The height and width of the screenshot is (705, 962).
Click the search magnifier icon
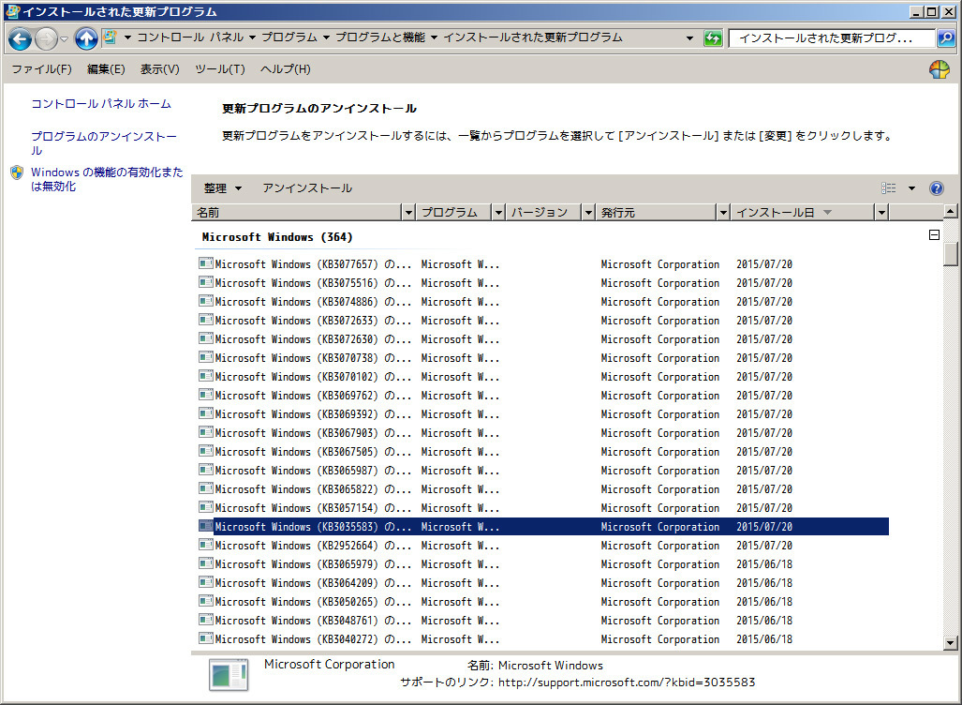(945, 38)
